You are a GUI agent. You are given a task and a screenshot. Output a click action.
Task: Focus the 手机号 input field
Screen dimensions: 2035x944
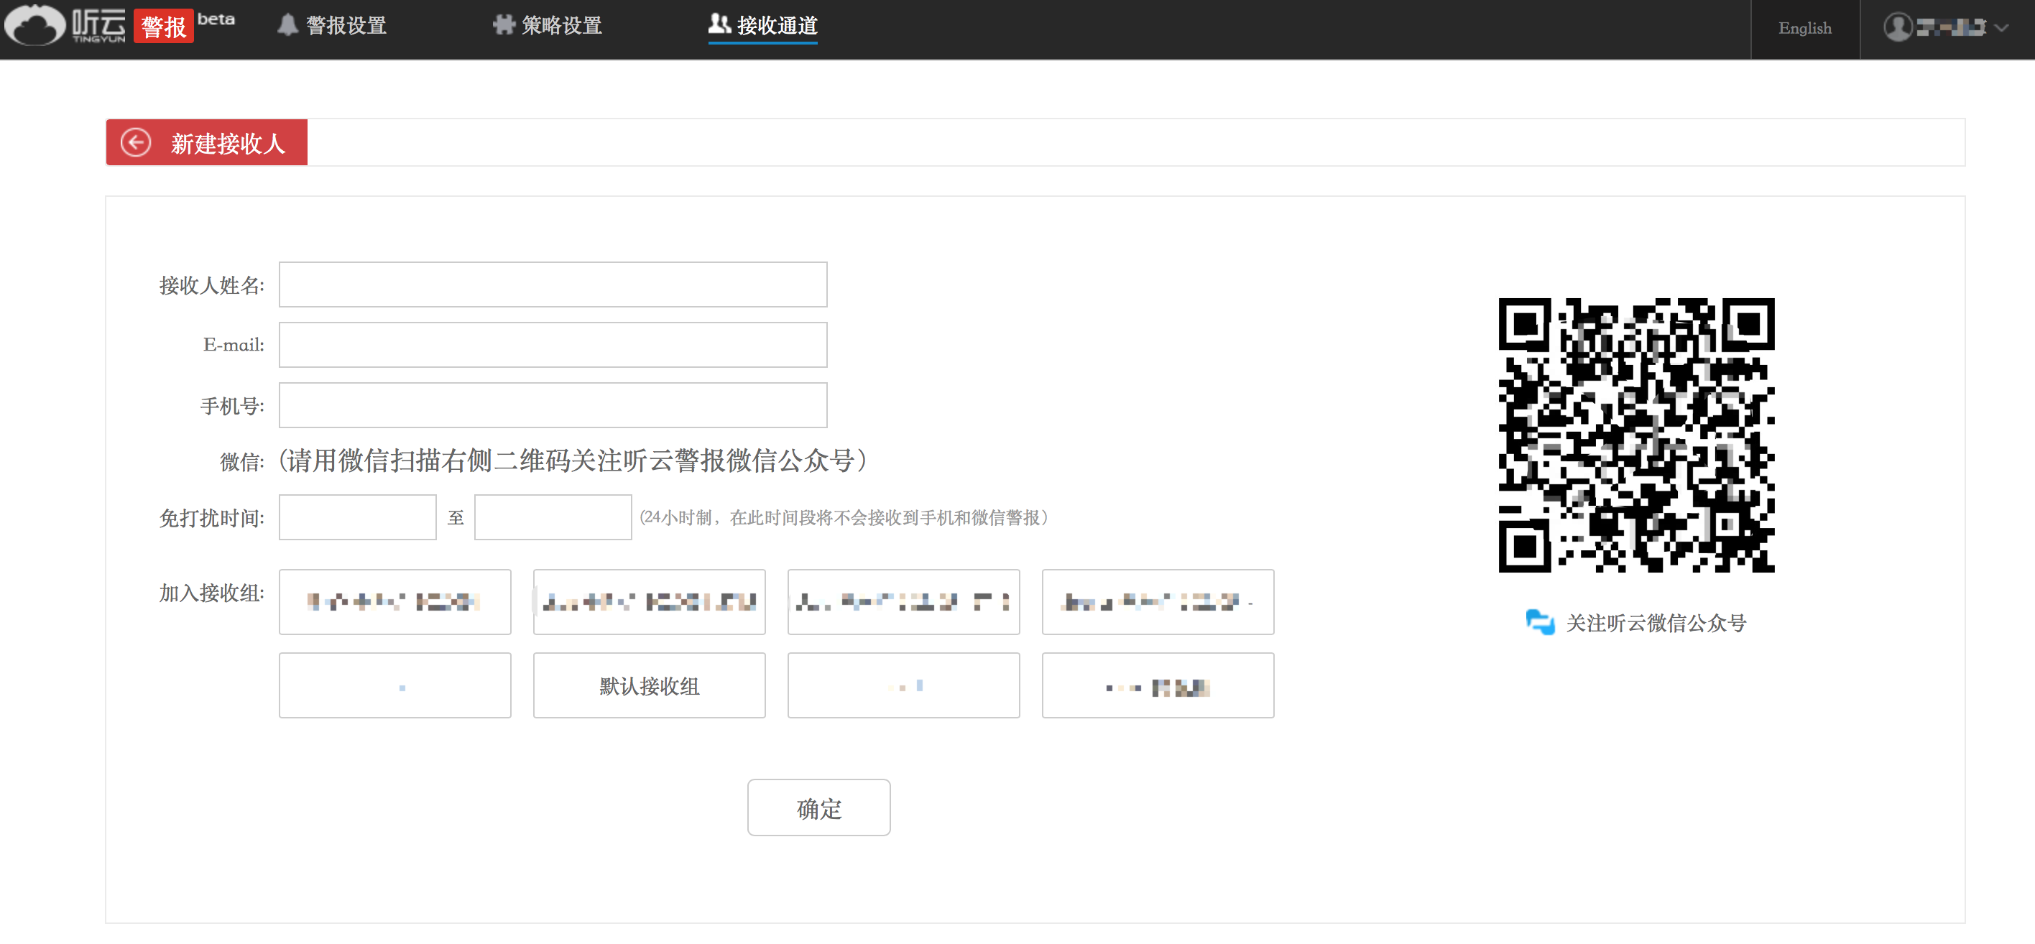click(553, 405)
